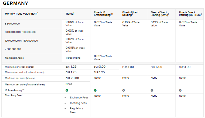The image size is (205, 118).
Task: Click green checkmark in Tiered column
Action: pyautogui.click(x=67, y=90)
